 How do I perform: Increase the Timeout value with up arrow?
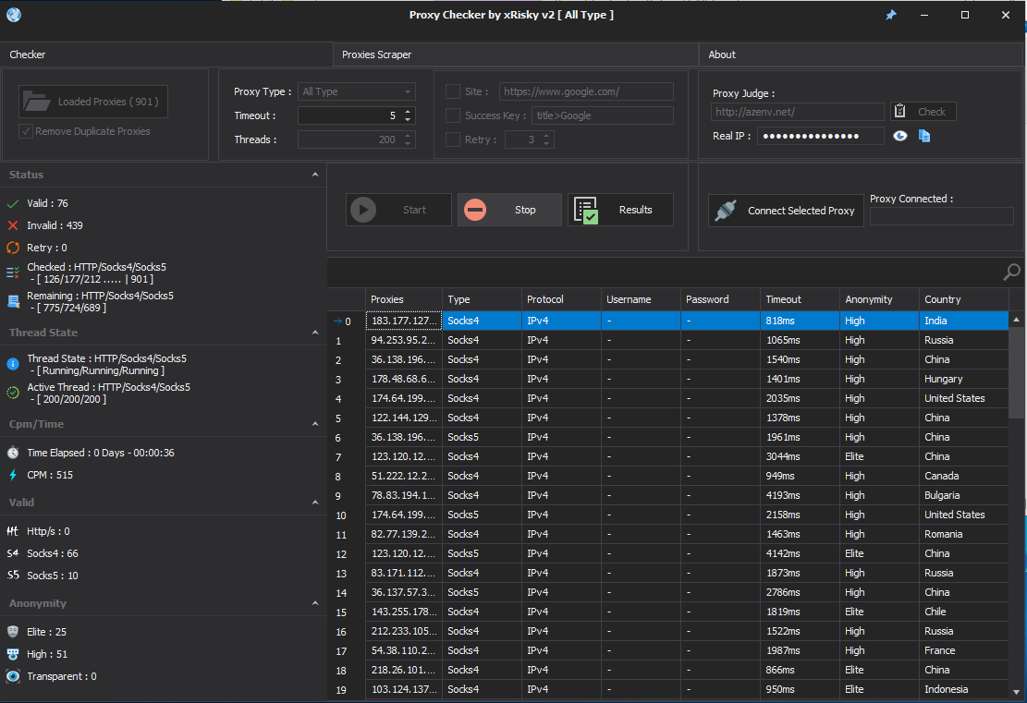(x=409, y=112)
